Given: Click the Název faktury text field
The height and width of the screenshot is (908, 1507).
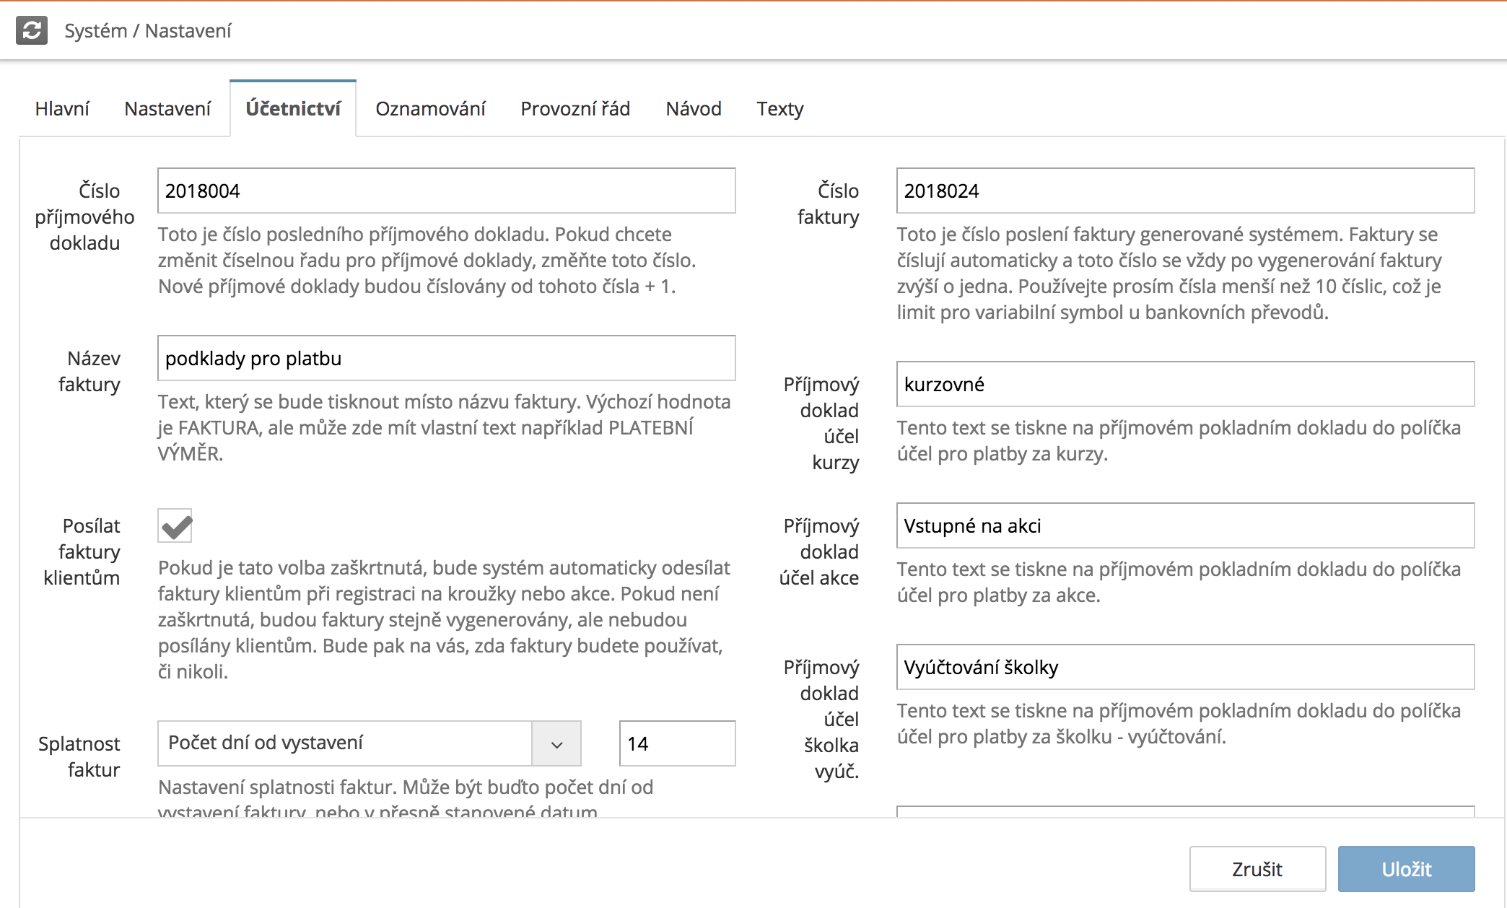Looking at the screenshot, I should [x=446, y=359].
